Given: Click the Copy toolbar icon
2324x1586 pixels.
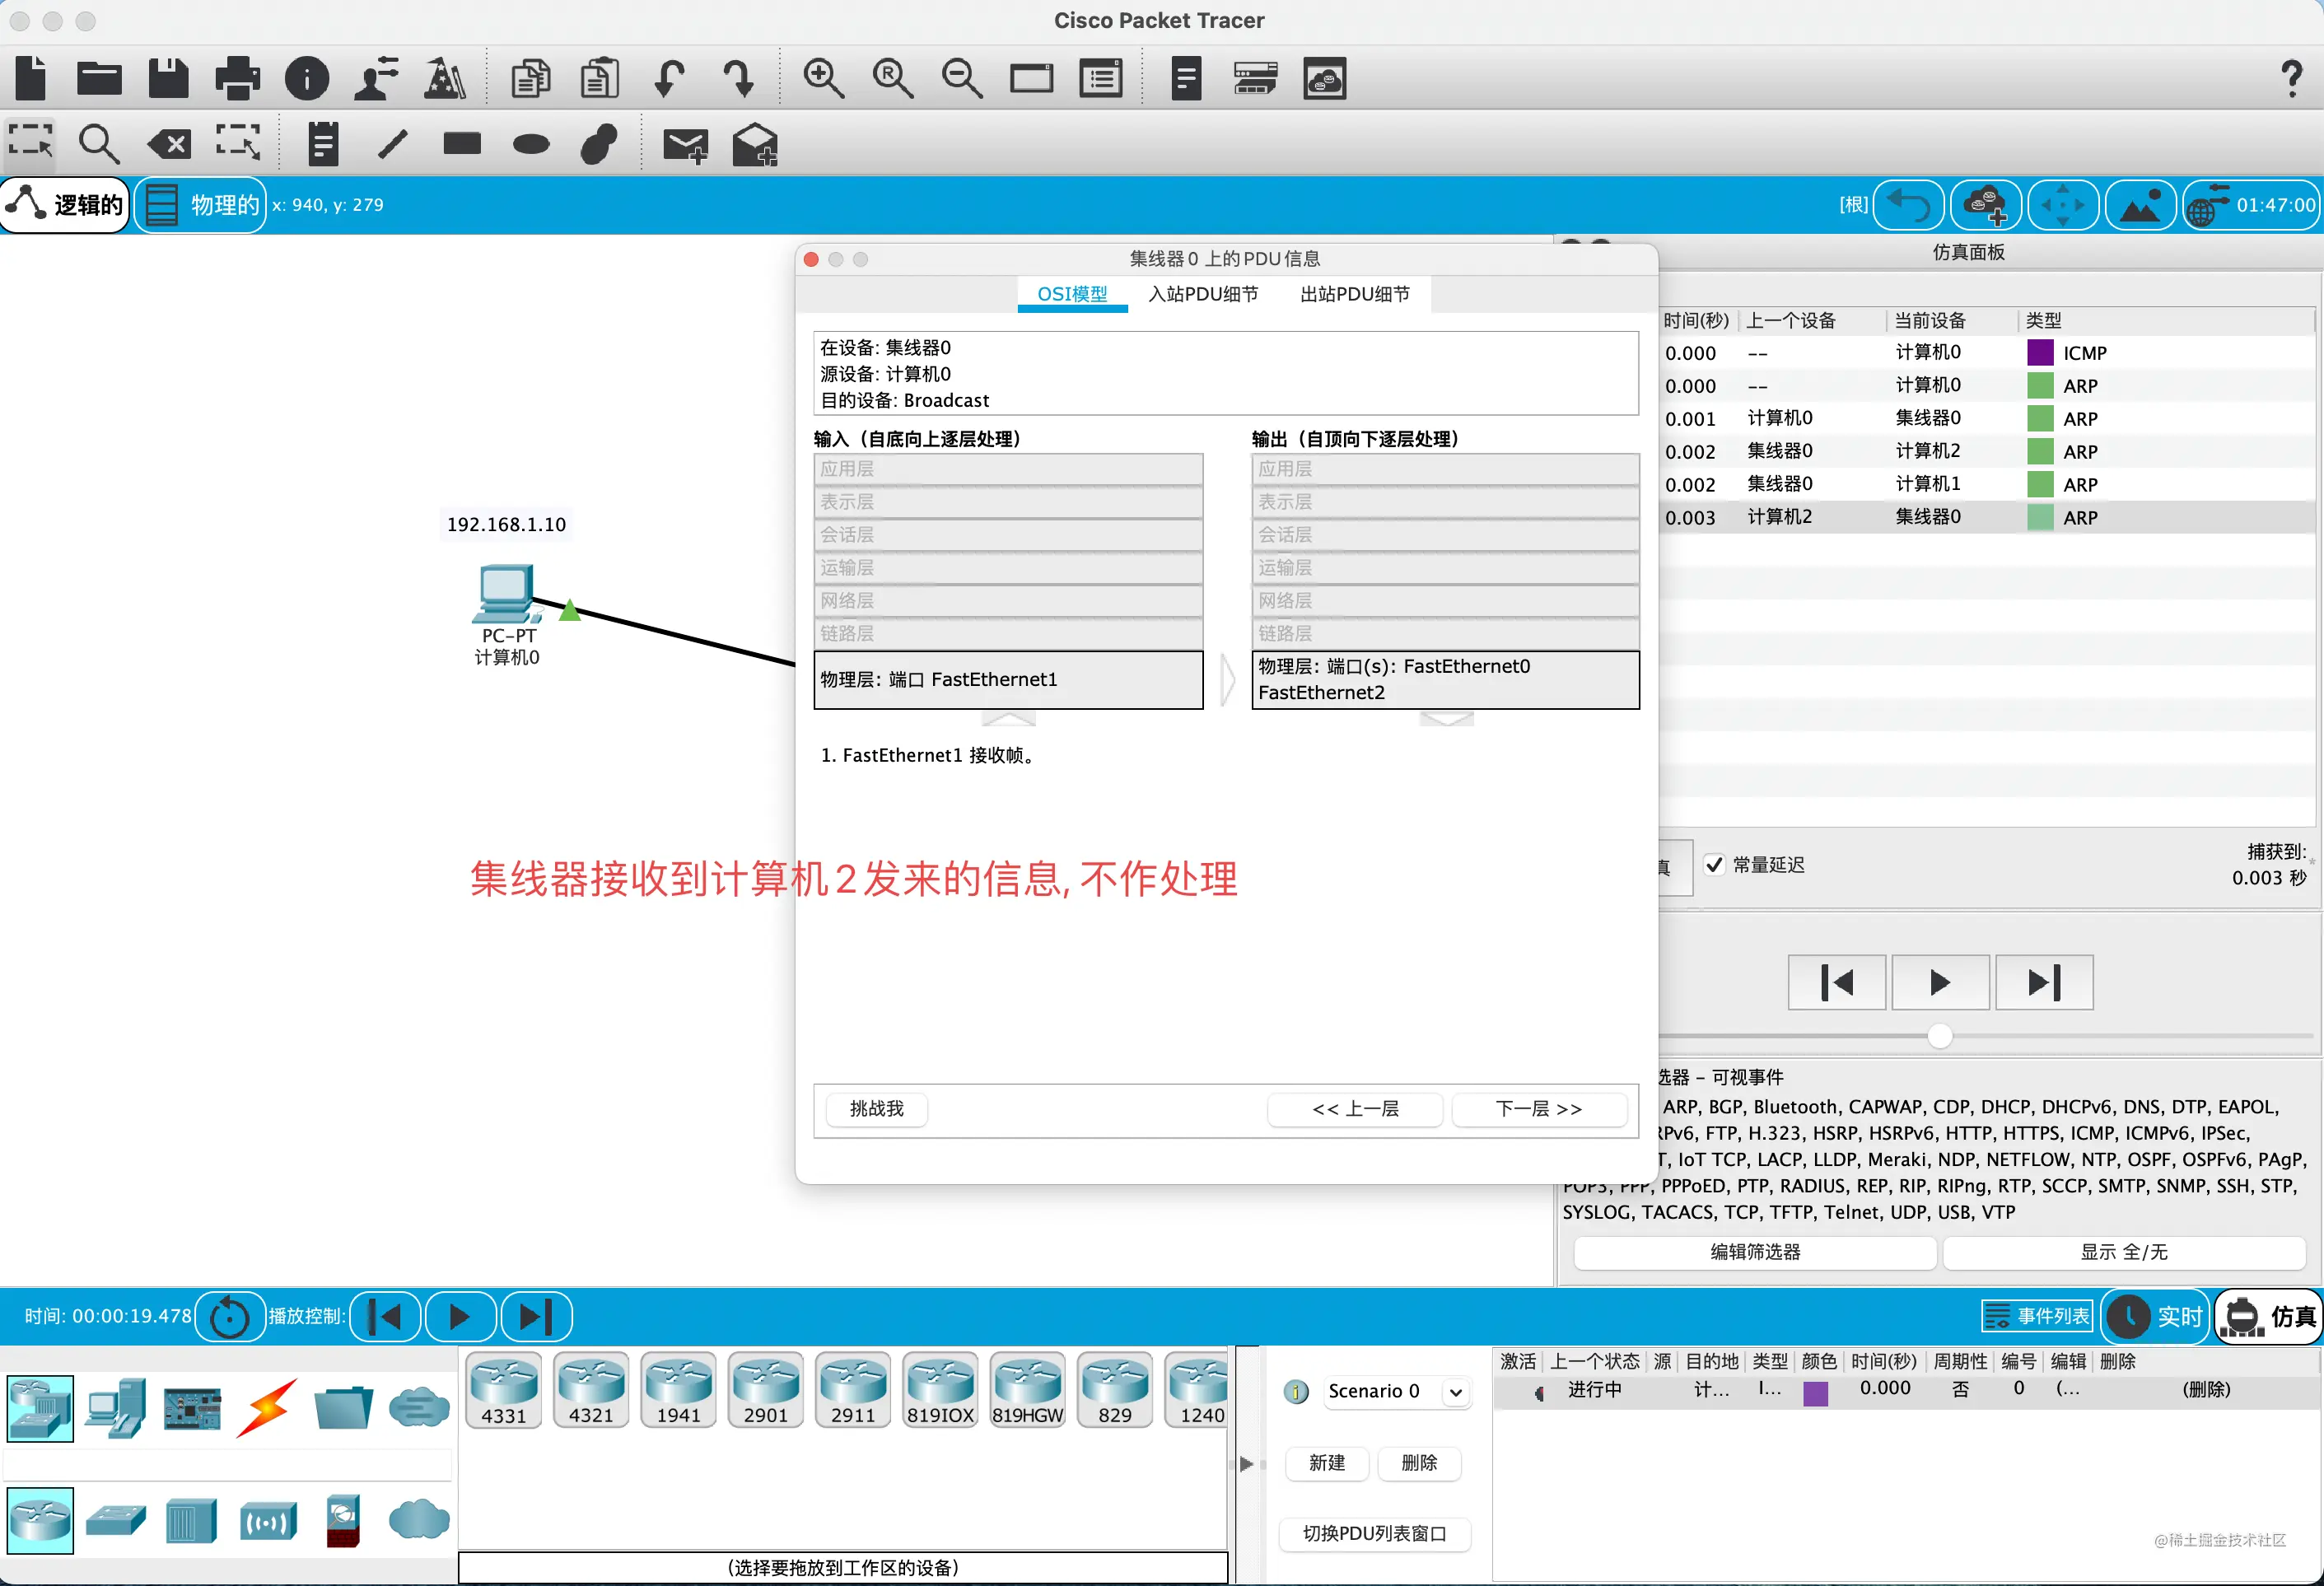Looking at the screenshot, I should [531, 78].
